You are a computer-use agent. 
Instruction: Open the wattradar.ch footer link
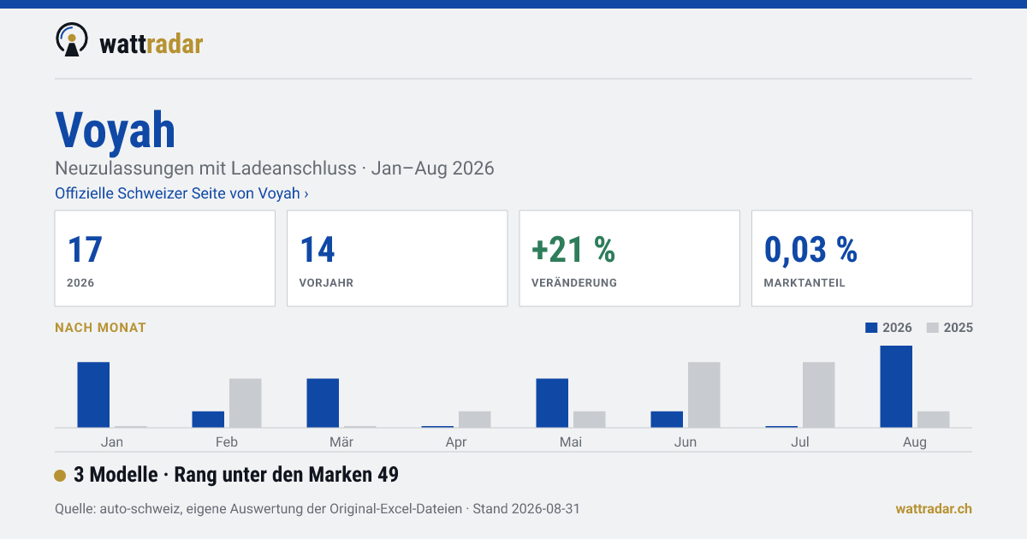point(934,509)
